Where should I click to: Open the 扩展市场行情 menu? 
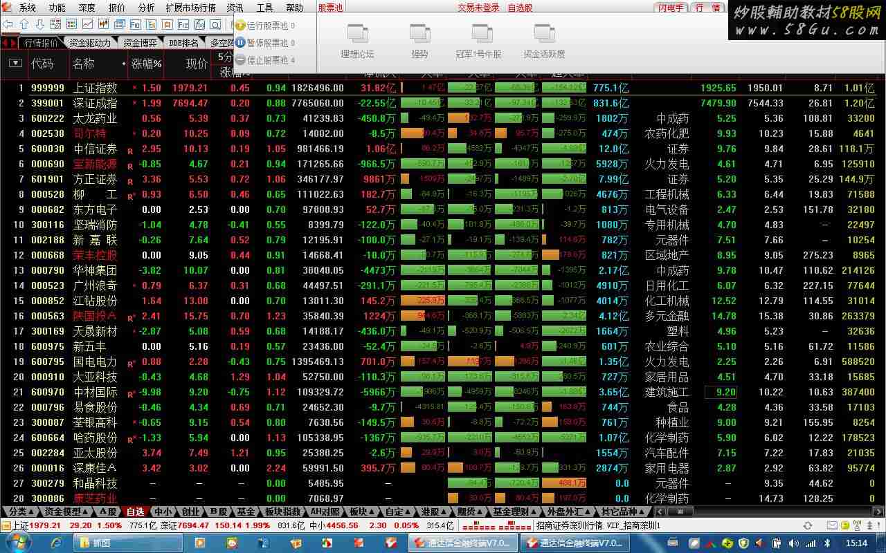[190, 8]
